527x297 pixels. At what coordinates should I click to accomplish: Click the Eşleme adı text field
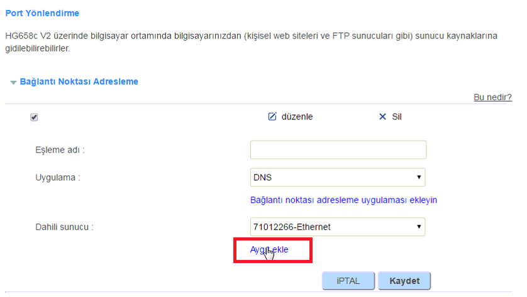tap(338, 149)
